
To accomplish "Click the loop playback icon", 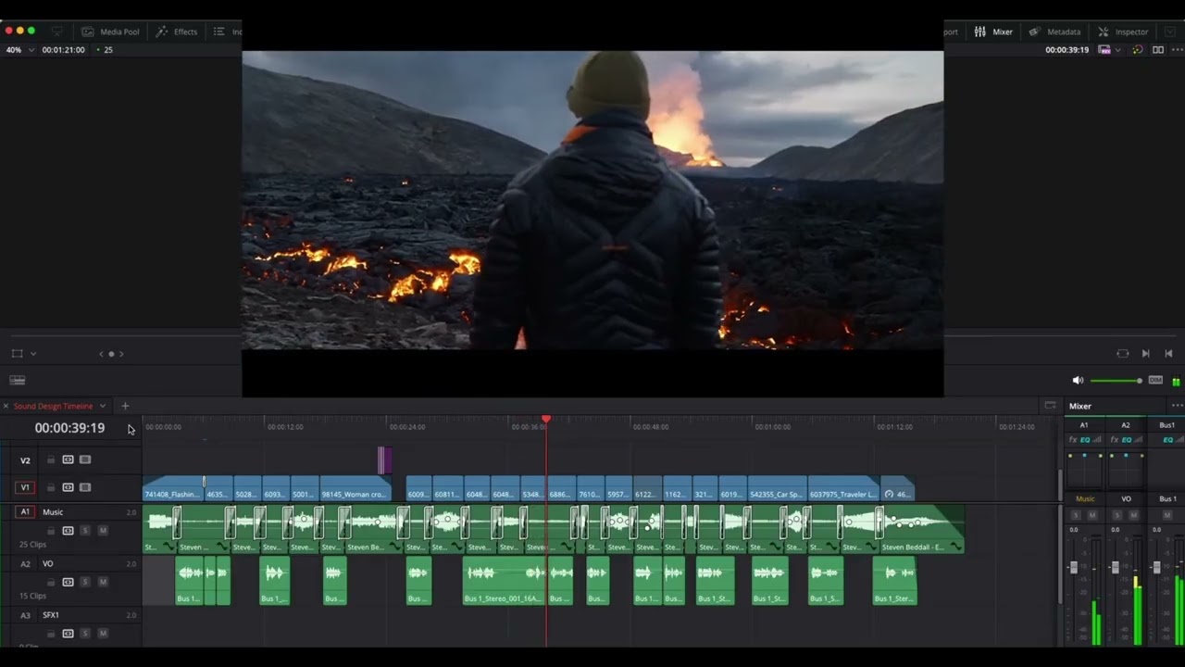I will tap(1123, 354).
